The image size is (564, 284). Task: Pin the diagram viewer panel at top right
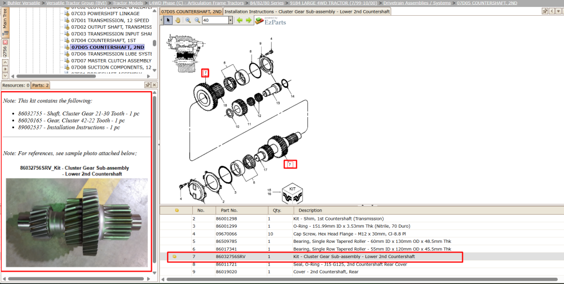point(545,11)
